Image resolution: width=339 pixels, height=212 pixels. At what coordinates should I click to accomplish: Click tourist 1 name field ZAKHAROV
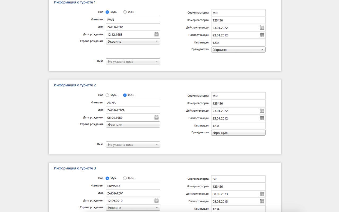(x=133, y=27)
